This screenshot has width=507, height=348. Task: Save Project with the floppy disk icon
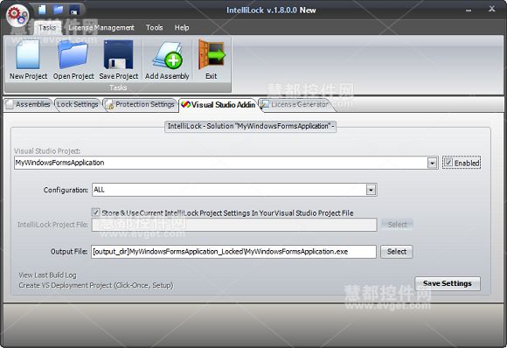coord(119,60)
